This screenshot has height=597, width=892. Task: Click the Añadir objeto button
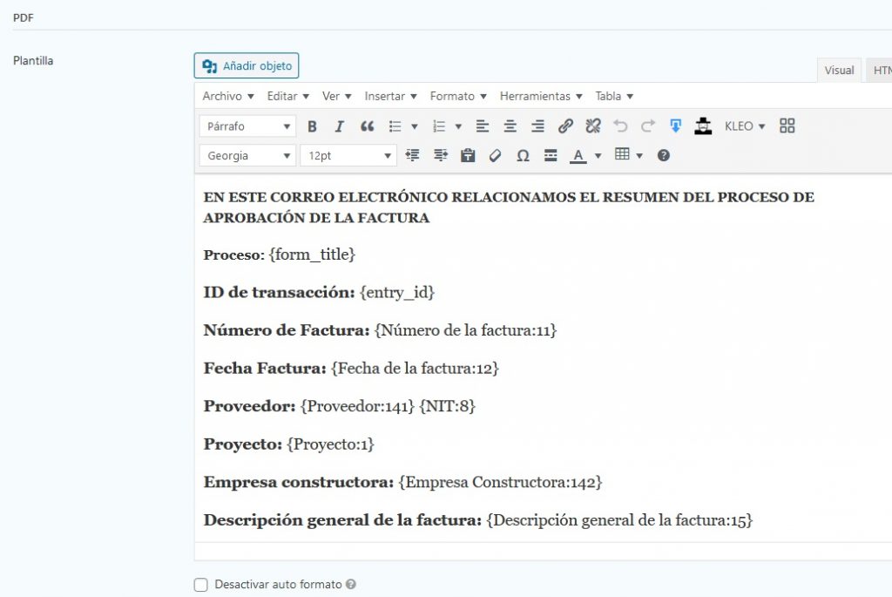[x=247, y=66]
